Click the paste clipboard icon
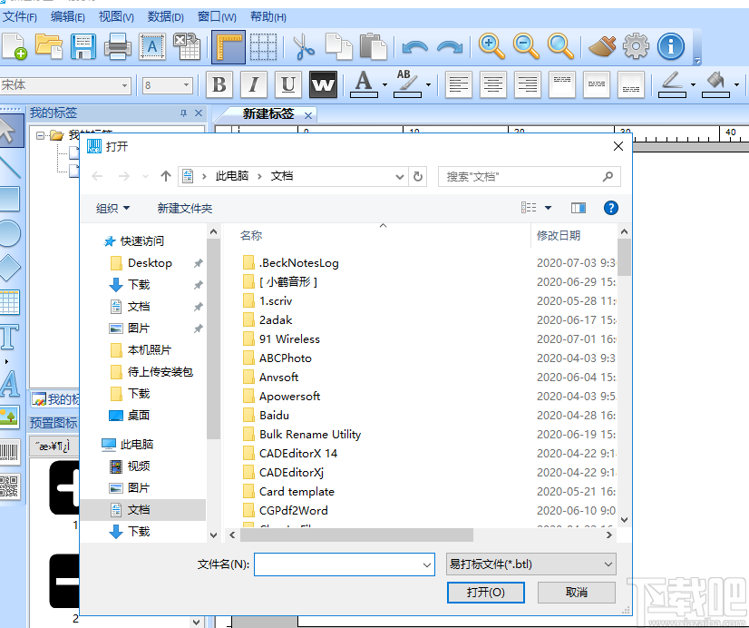This screenshot has width=749, height=628. (x=373, y=46)
